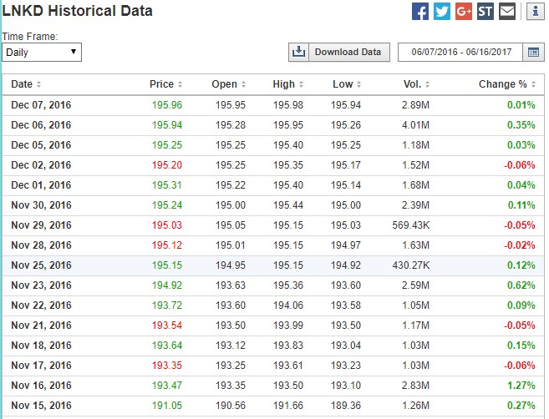The width and height of the screenshot is (549, 419).
Task: Open the info icon
Action: coord(536,12)
